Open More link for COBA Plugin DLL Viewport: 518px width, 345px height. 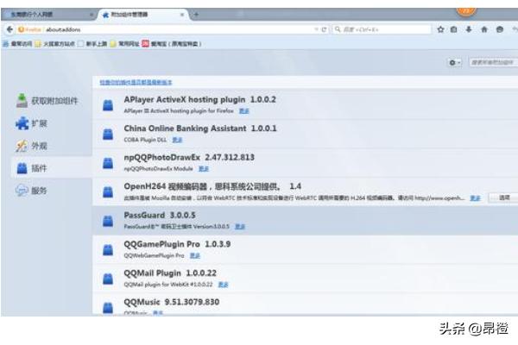point(177,140)
